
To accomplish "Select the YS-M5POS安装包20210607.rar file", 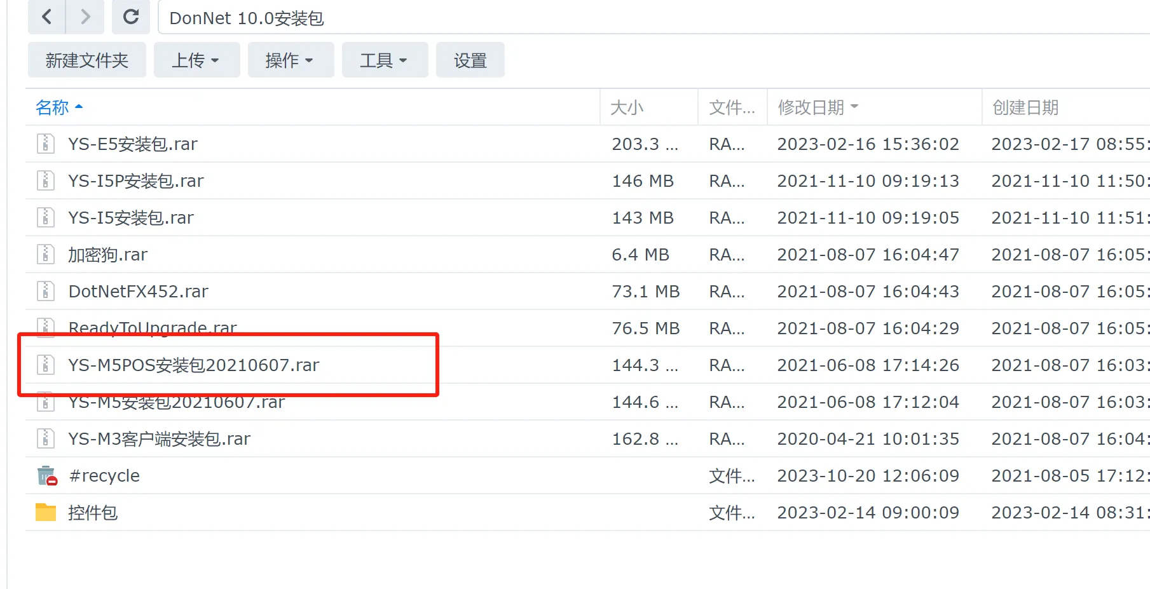I will click(194, 365).
